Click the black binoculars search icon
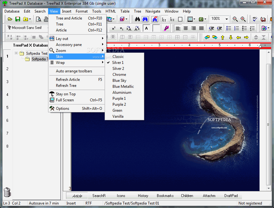This screenshot has width=274, height=208. 137,19
